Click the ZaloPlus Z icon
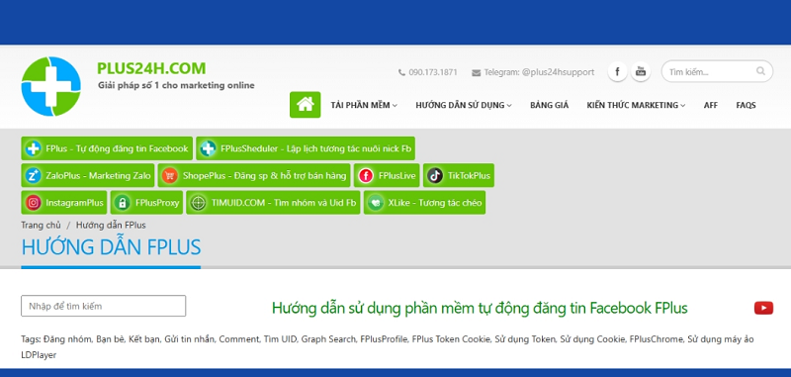 point(34,175)
